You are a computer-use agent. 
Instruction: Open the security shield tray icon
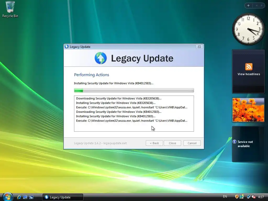click(x=237, y=197)
